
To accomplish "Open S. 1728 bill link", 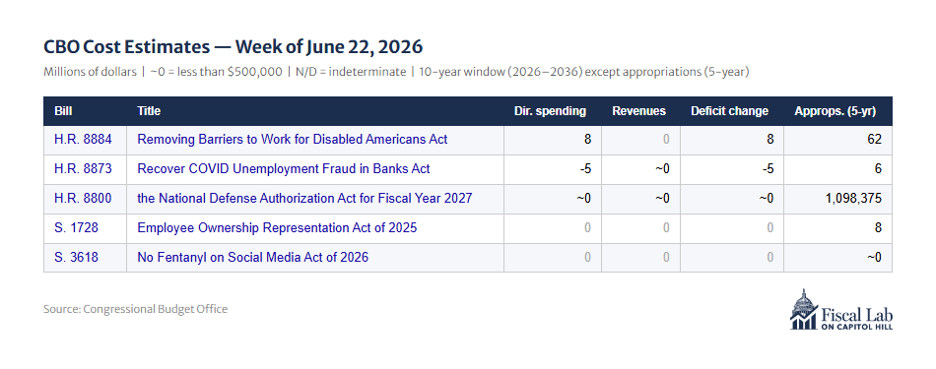I will point(76,227).
